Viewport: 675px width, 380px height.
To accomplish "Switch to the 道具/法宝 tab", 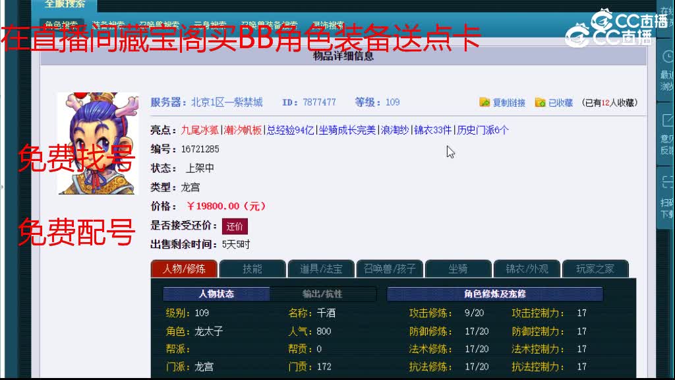I will pos(320,269).
